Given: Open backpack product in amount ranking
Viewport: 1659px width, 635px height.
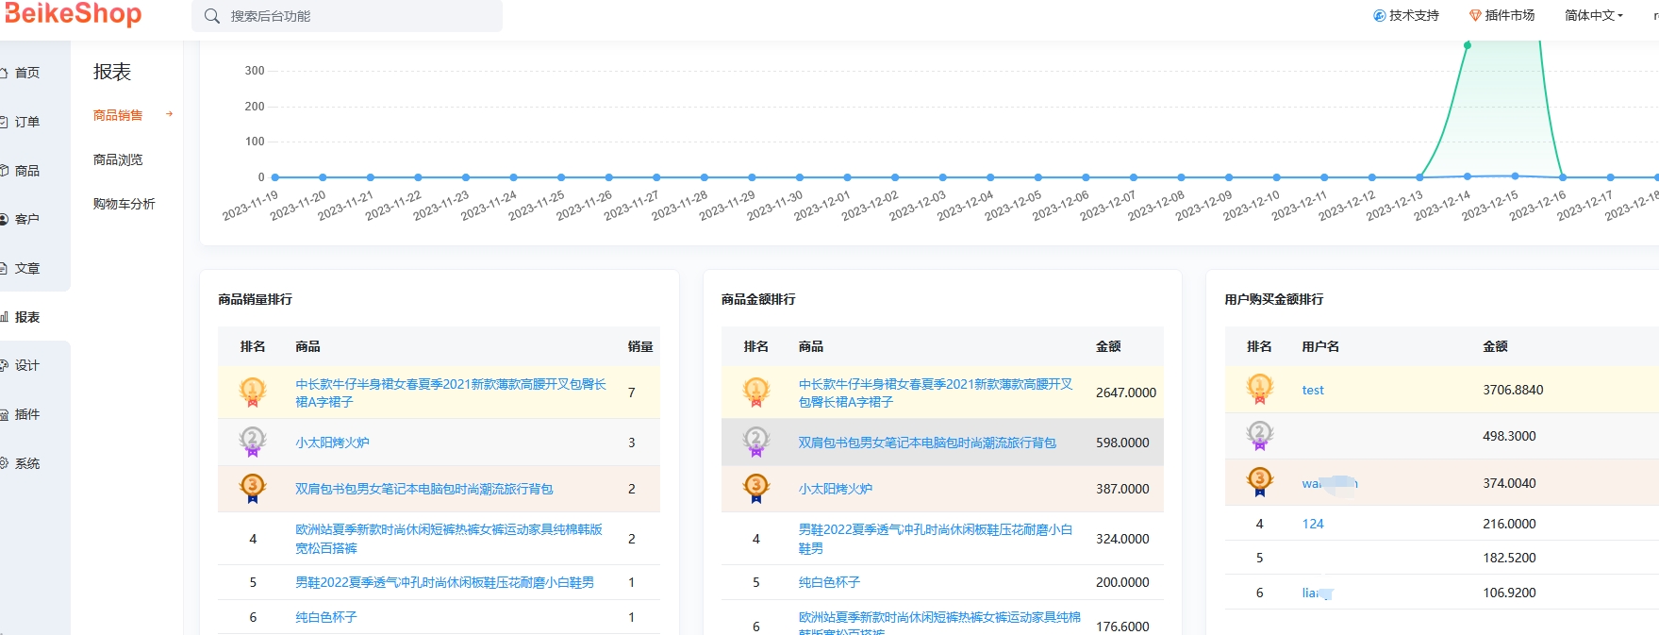Looking at the screenshot, I should coord(927,443).
